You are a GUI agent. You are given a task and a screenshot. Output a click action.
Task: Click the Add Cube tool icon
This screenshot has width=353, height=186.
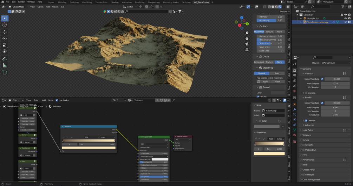5,72
